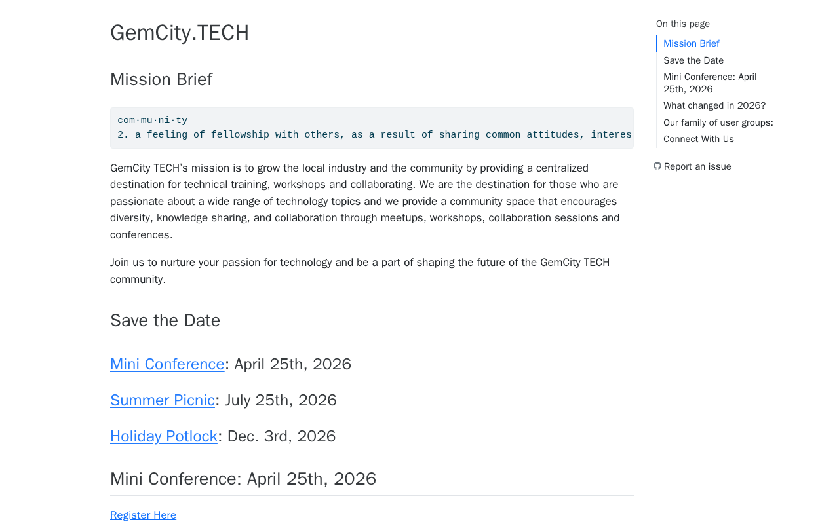Click the GemCity.TECH page title
This screenshot has width=839, height=524.
pyautogui.click(x=180, y=33)
